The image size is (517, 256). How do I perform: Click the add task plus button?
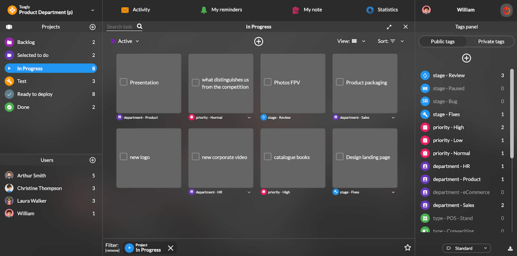[258, 41]
